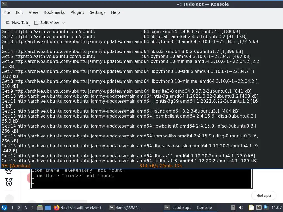The width and height of the screenshot is (283, 212).
Task: Open the volume control tray icon
Action: pos(241,208)
